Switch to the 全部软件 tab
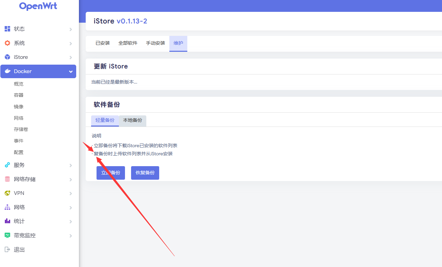 pos(128,43)
